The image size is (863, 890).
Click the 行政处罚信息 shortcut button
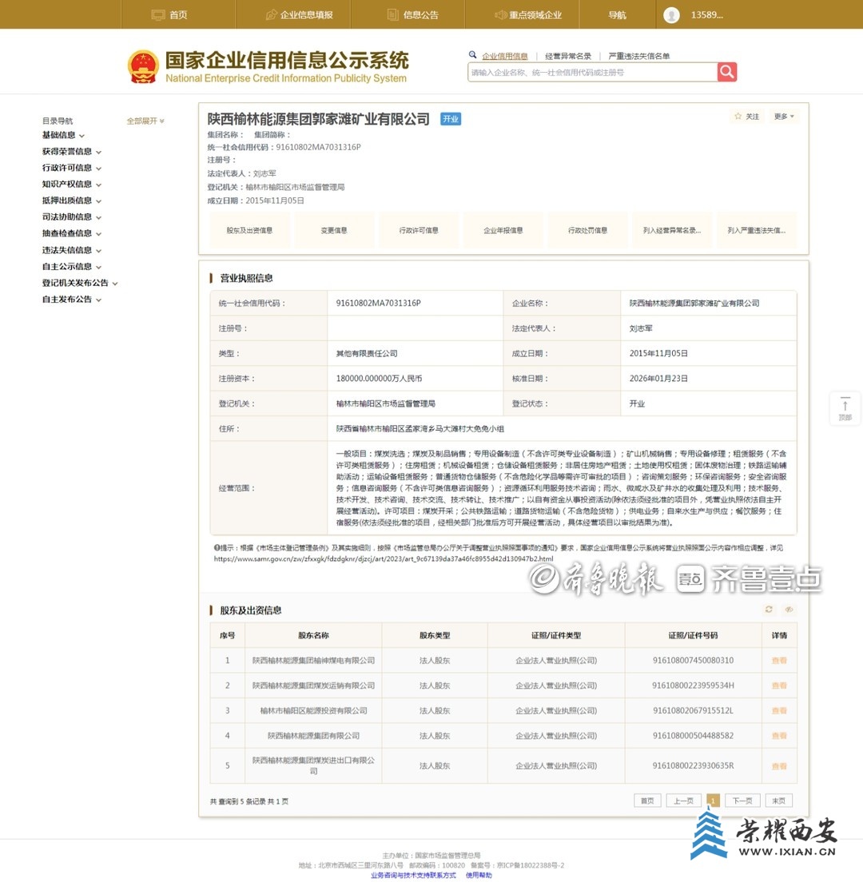coord(587,230)
